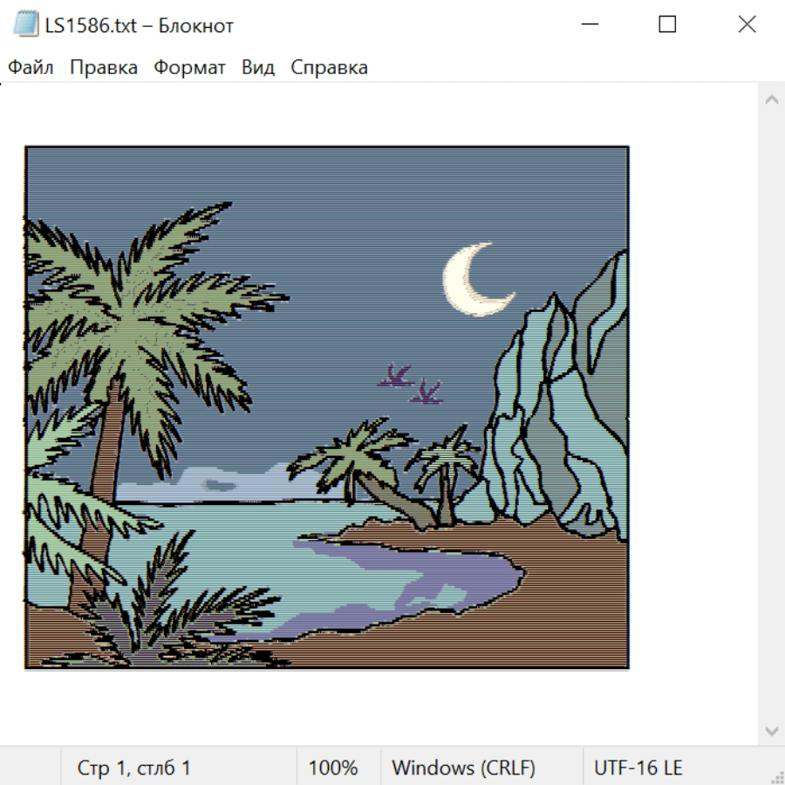Open the Формат menu
The height and width of the screenshot is (785, 785).
click(189, 67)
